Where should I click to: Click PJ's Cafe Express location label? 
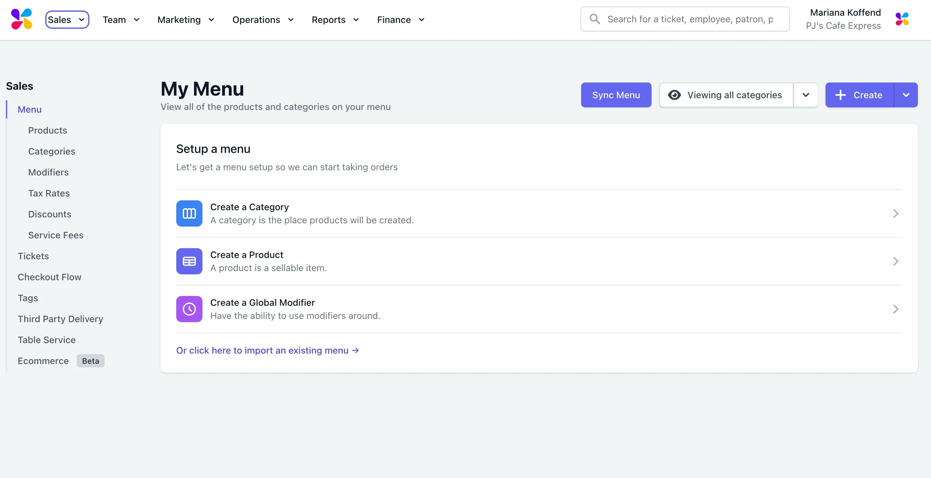point(844,26)
